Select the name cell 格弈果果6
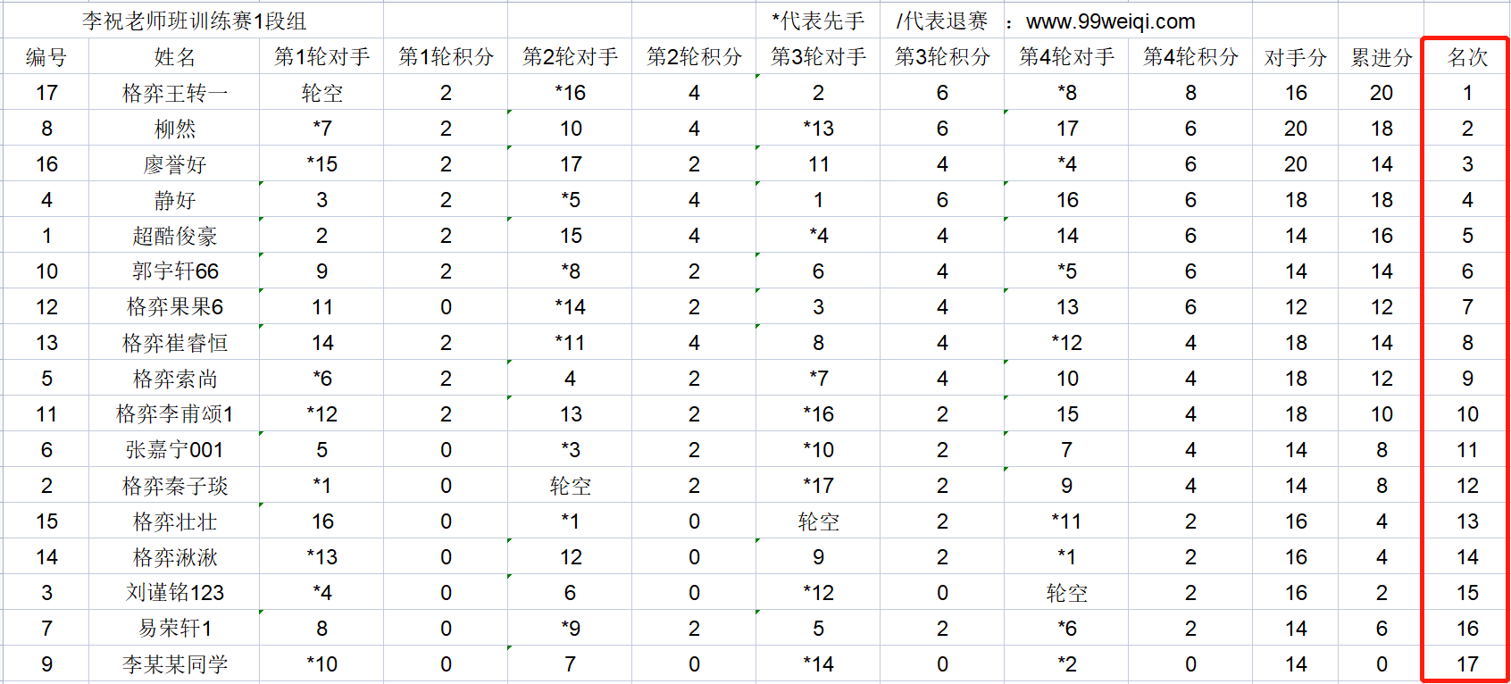1511x684 pixels. tap(175, 307)
